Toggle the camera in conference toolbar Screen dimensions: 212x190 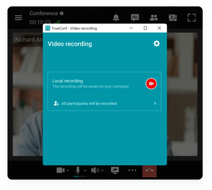[61, 170]
